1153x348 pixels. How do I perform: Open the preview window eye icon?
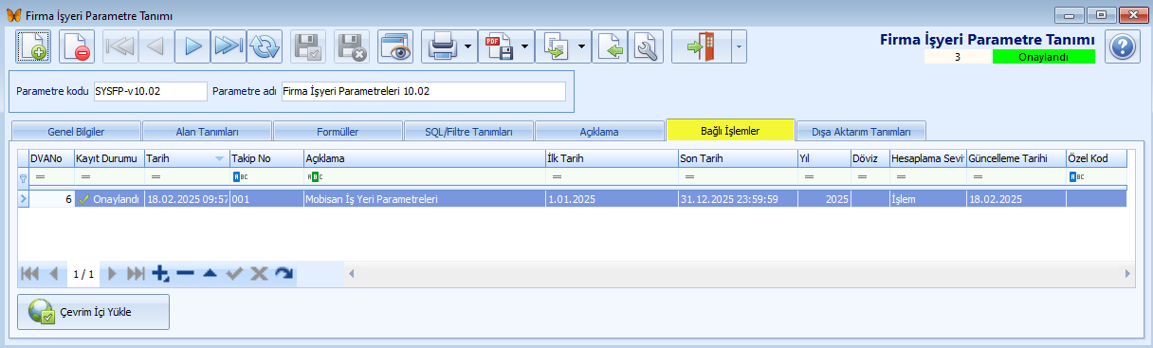tap(395, 46)
